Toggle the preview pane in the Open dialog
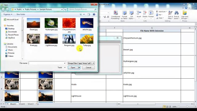The height and width of the screenshot is (111, 197). [x=89, y=14]
